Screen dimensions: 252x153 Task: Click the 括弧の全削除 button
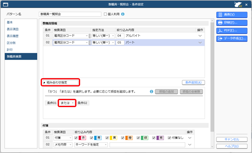191,91
